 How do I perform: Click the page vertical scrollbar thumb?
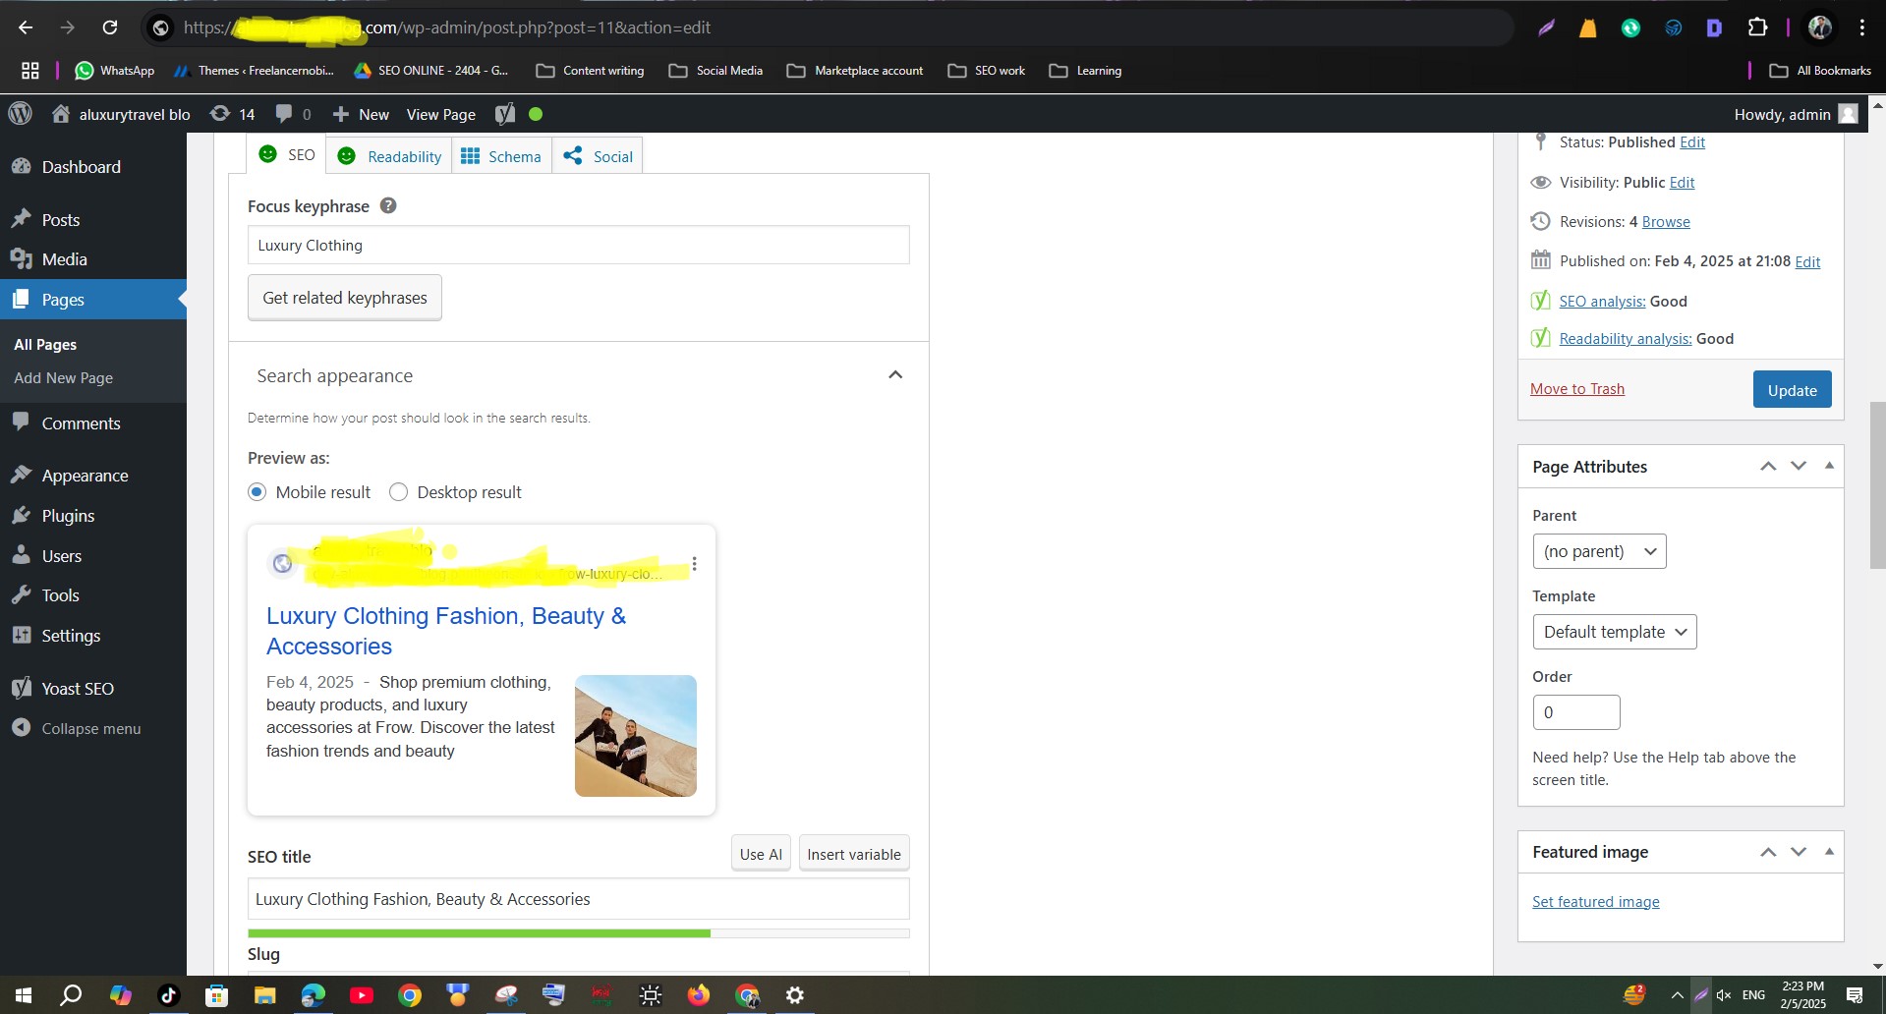point(1877,485)
